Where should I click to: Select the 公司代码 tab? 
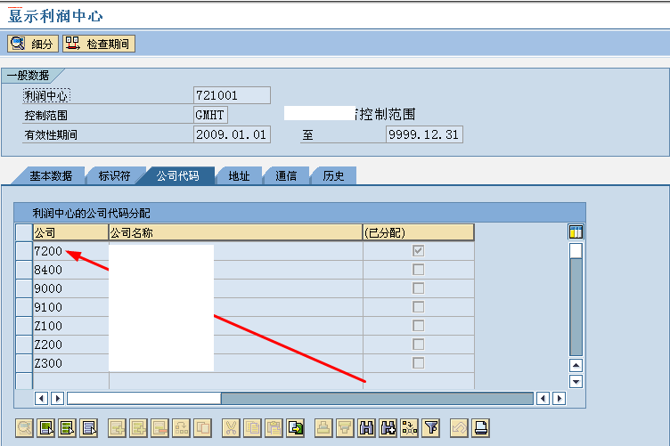(177, 176)
